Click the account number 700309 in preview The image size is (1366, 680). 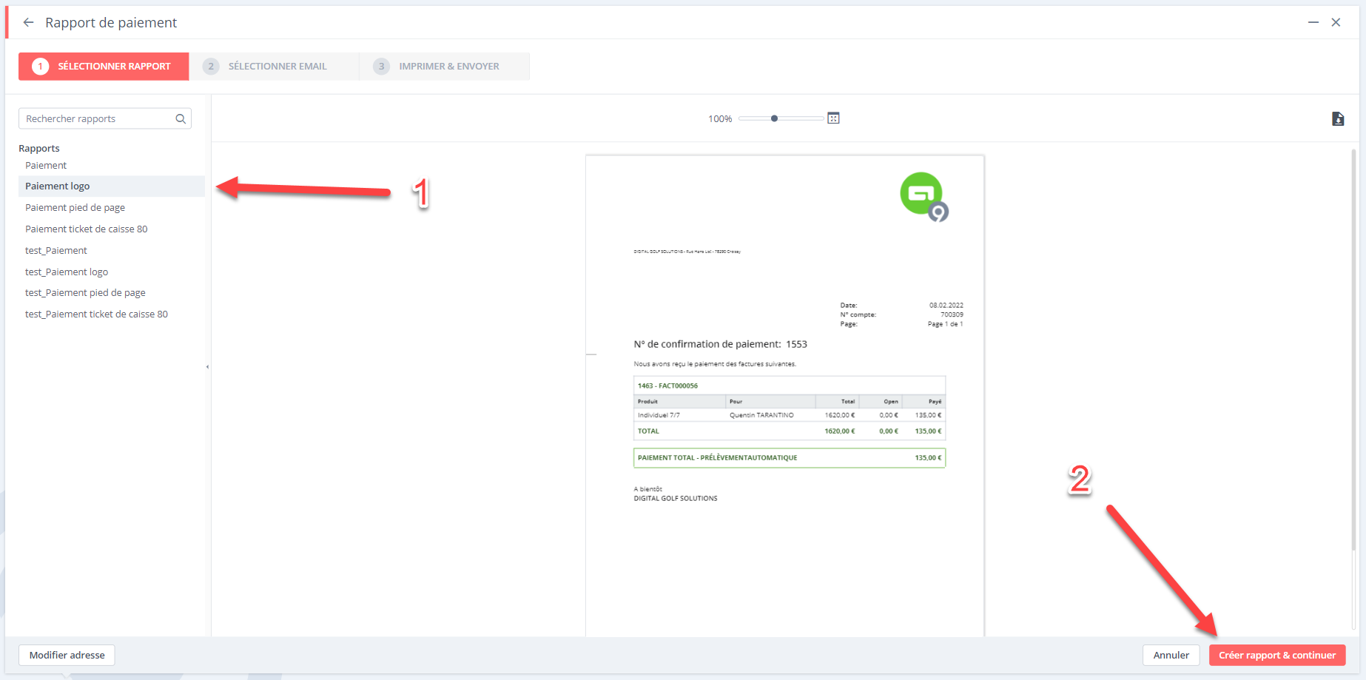952,314
